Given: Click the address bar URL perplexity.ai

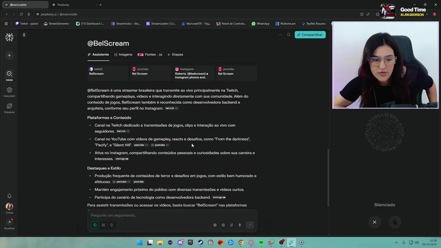Looking at the screenshot, I should pyautogui.click(x=59, y=14).
